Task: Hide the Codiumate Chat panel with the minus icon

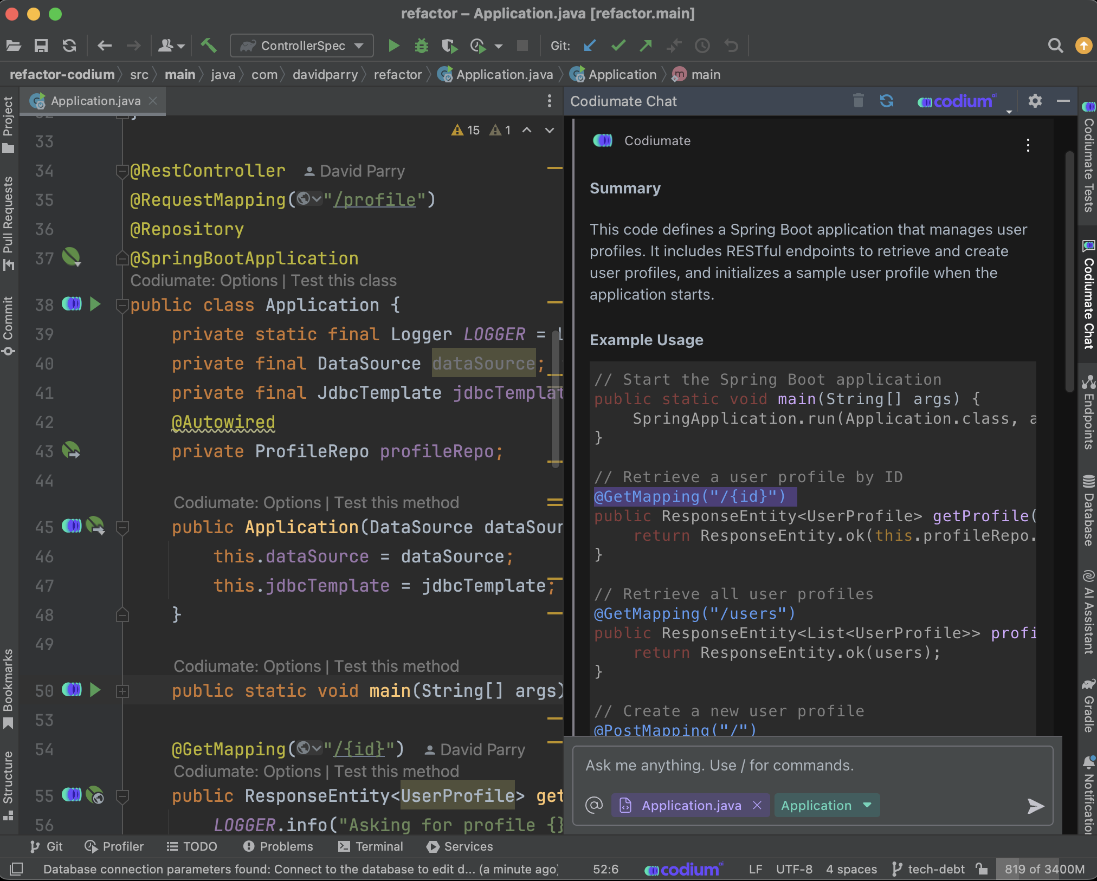Action: 1063,101
